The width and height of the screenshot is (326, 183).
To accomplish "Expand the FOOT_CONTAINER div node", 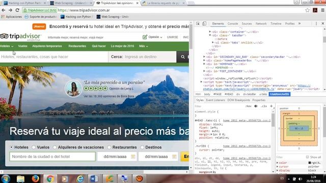I will 204,71.
